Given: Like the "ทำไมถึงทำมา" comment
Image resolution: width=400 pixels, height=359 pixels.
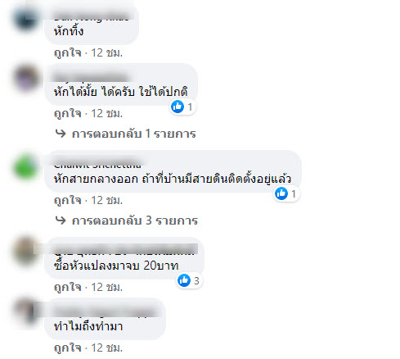Looking at the screenshot, I should (x=68, y=348).
